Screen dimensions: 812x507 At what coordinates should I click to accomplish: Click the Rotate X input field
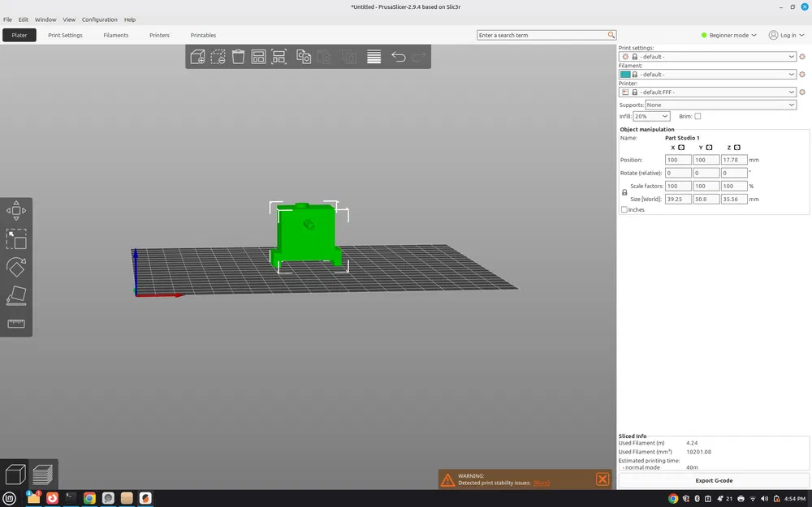point(678,173)
